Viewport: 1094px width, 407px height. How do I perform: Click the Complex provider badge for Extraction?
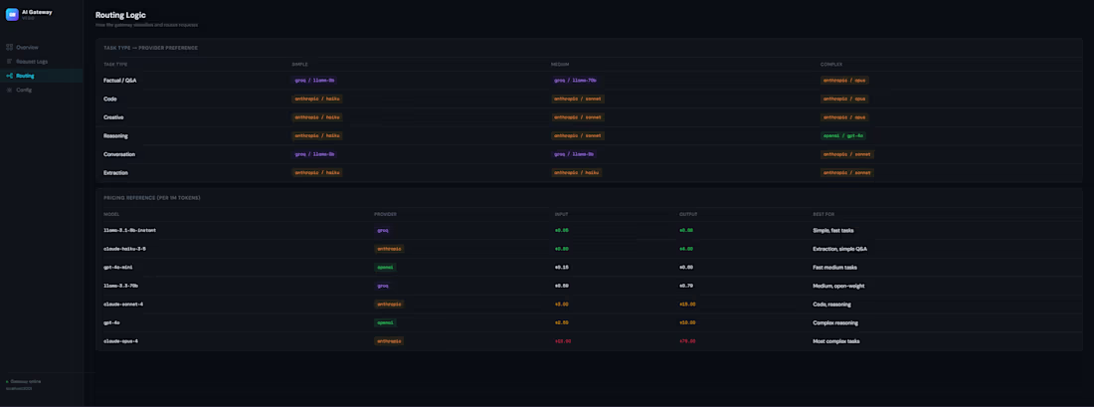click(847, 172)
